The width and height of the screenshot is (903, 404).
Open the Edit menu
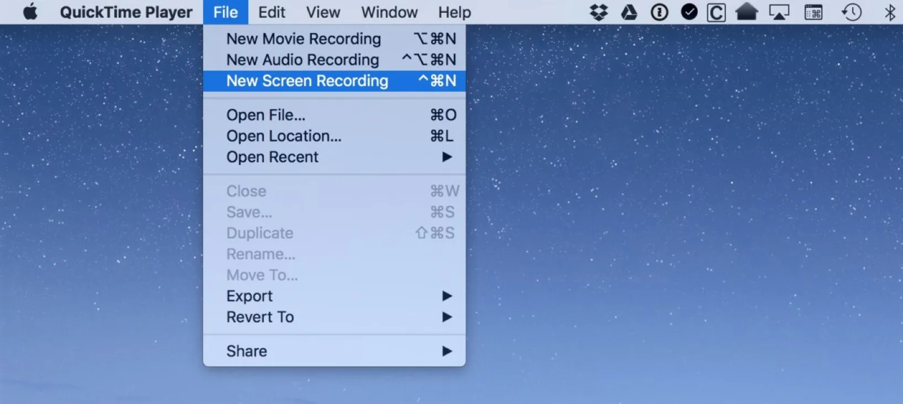tap(272, 12)
